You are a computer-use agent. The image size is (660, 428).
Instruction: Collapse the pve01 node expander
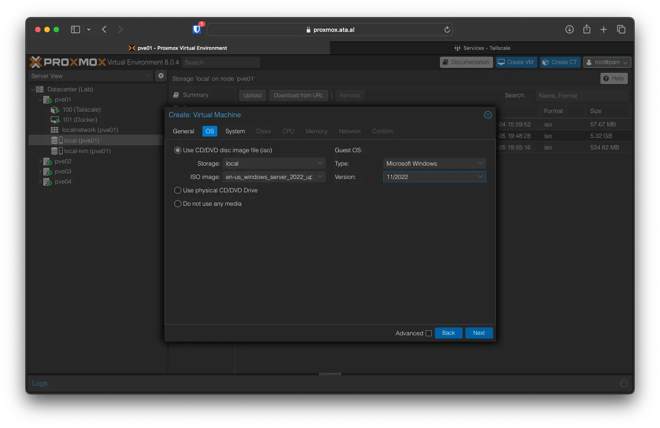40,100
